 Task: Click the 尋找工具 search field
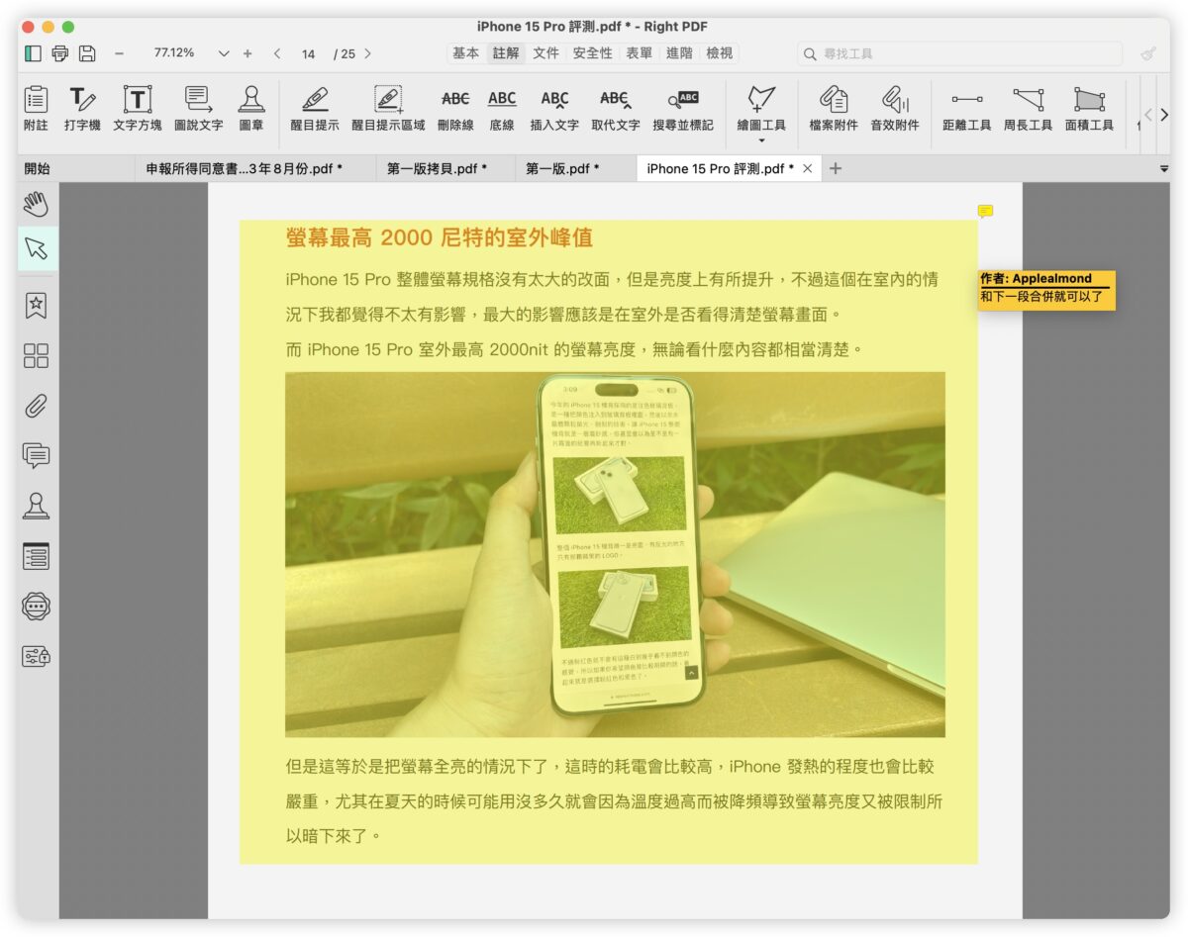[960, 53]
